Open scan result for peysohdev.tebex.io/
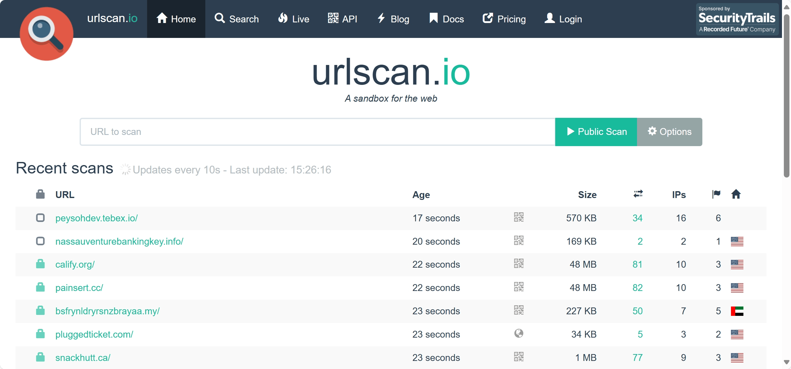 97,218
